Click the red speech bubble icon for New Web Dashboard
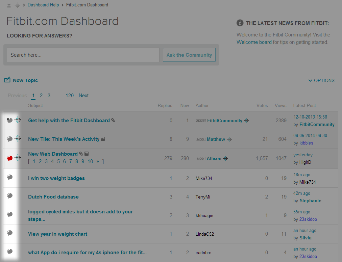Viewport: 342px width, 262px height. tap(9, 158)
